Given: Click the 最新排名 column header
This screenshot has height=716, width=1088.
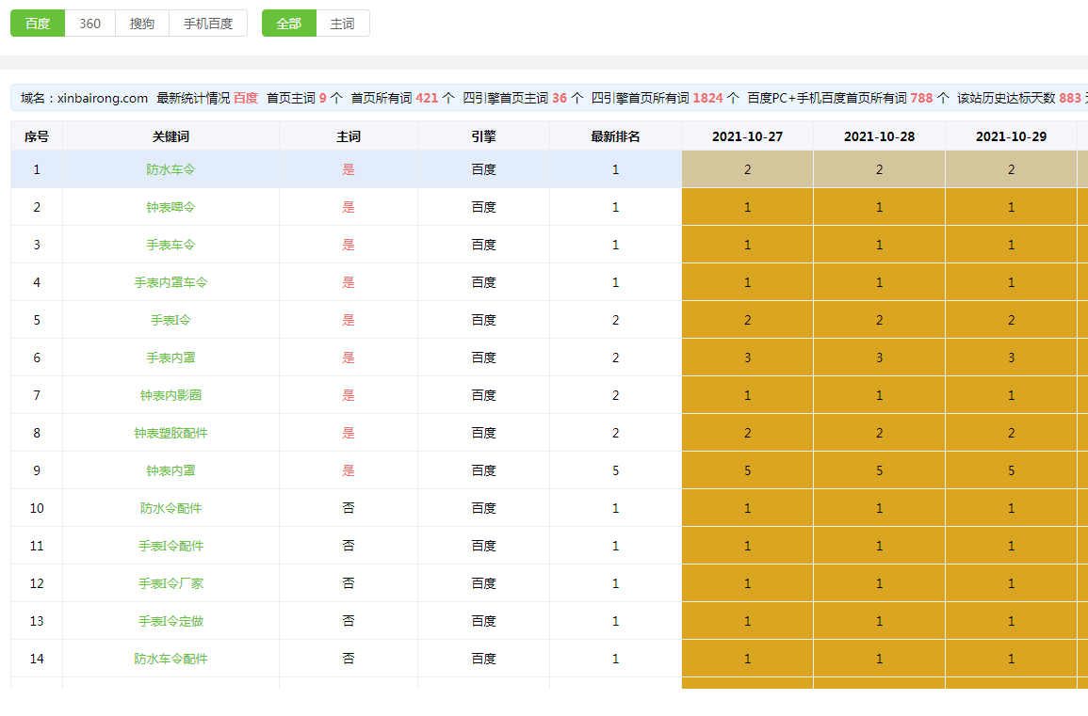Looking at the screenshot, I should 615,136.
